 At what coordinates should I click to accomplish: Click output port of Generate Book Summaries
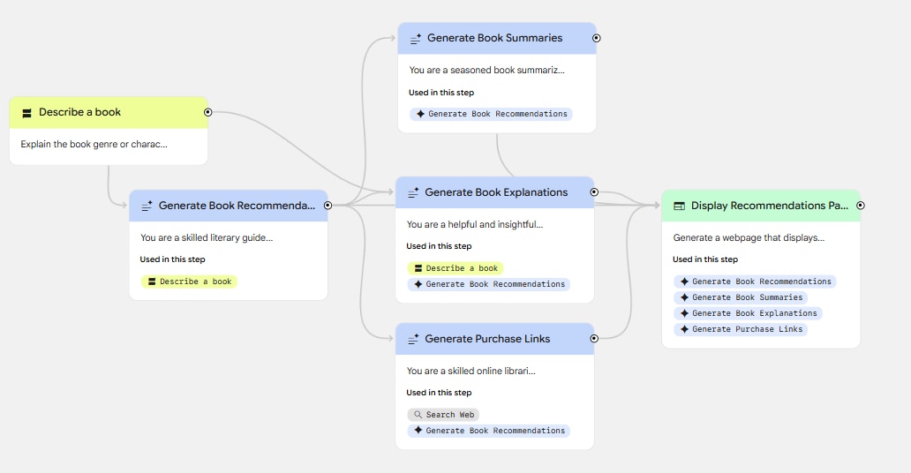(597, 38)
